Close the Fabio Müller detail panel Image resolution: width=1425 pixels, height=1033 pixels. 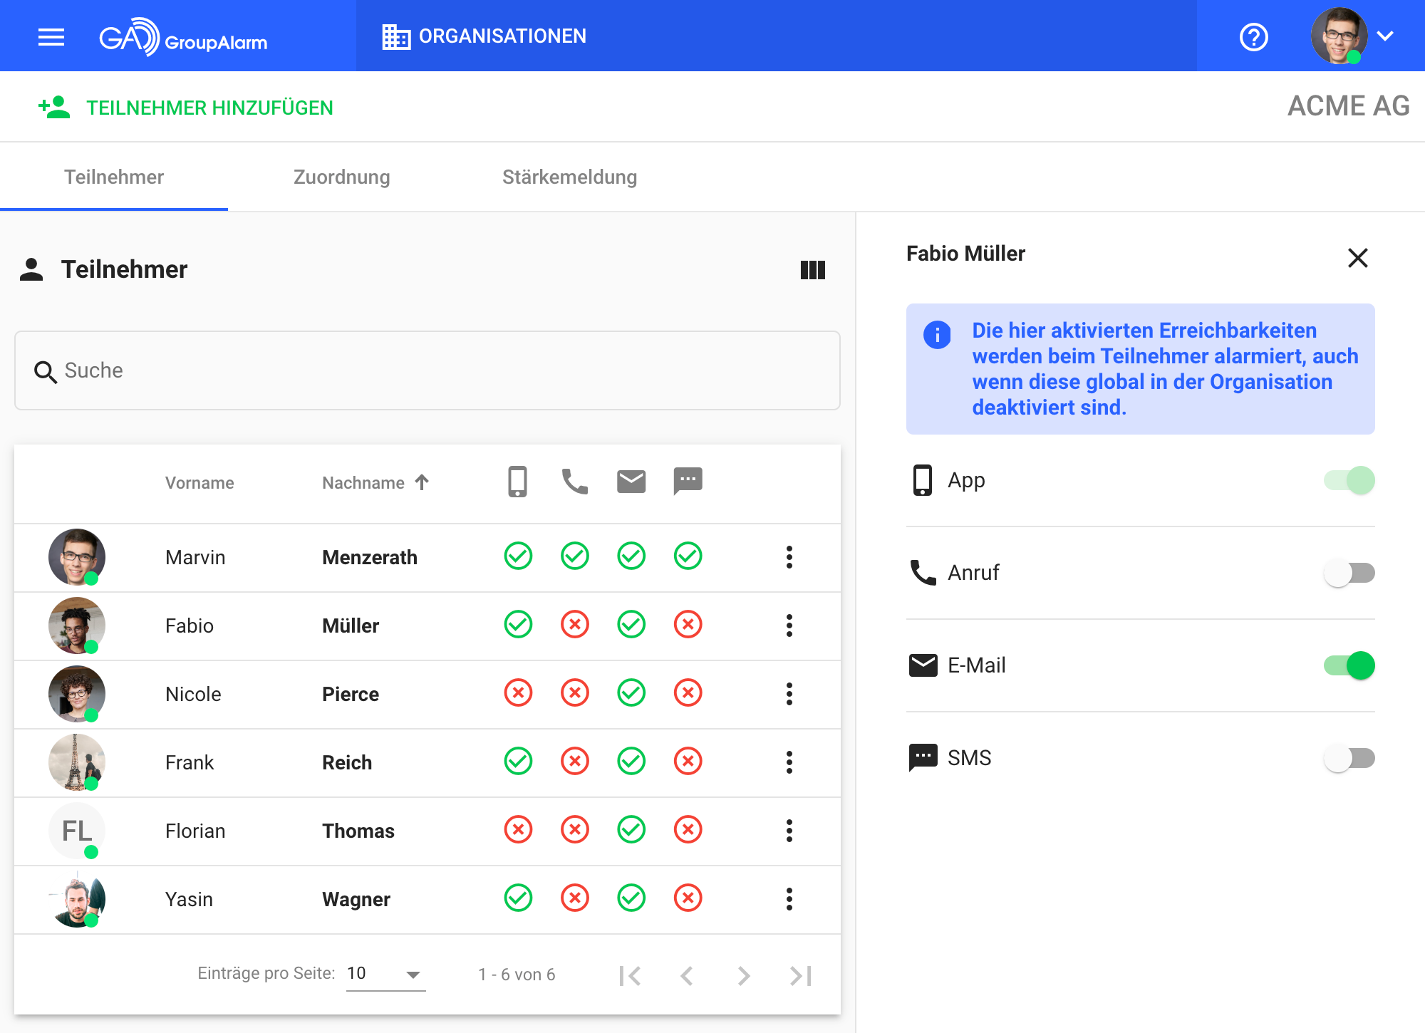[x=1357, y=258]
